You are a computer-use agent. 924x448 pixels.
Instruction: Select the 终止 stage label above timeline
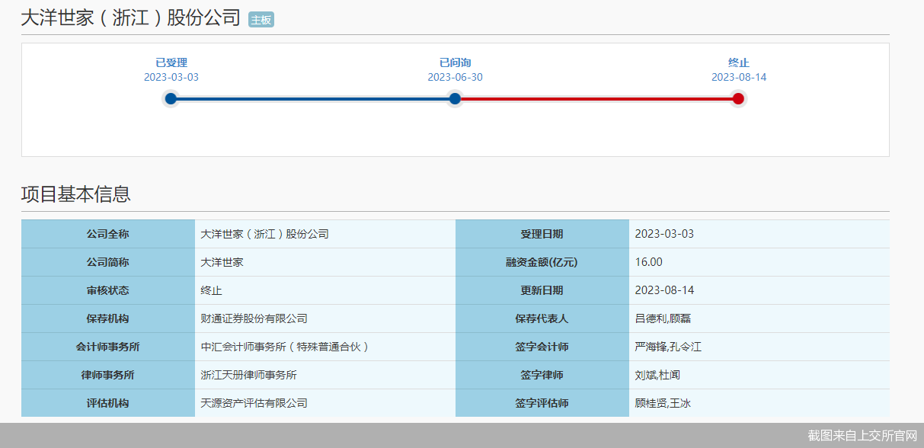pyautogui.click(x=738, y=62)
